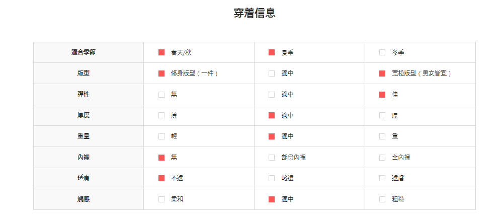Viewport: 503px width, 217px height.
Task: Click the 穿着信息 heading
Action: click(x=255, y=14)
